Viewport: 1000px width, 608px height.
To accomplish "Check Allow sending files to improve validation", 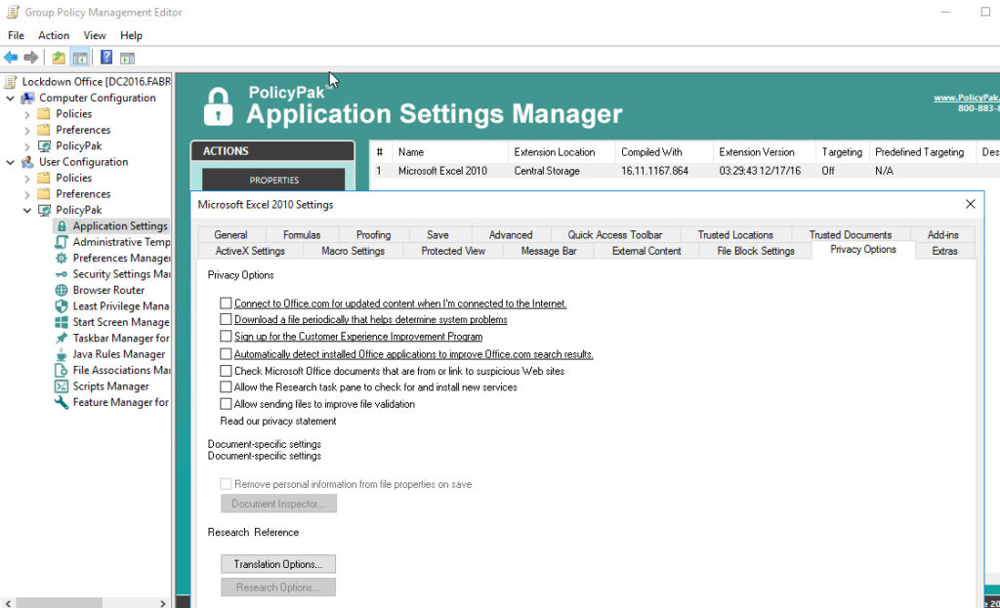I will coord(226,403).
